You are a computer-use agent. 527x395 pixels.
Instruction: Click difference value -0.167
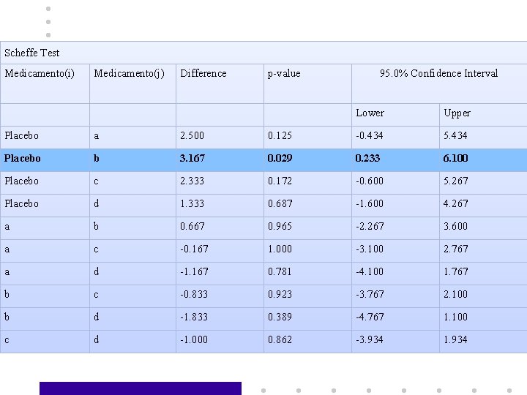(x=194, y=249)
